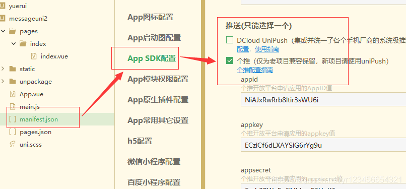Open the 微信小程序配置 section
The width and height of the screenshot is (406, 189).
click(x=154, y=162)
